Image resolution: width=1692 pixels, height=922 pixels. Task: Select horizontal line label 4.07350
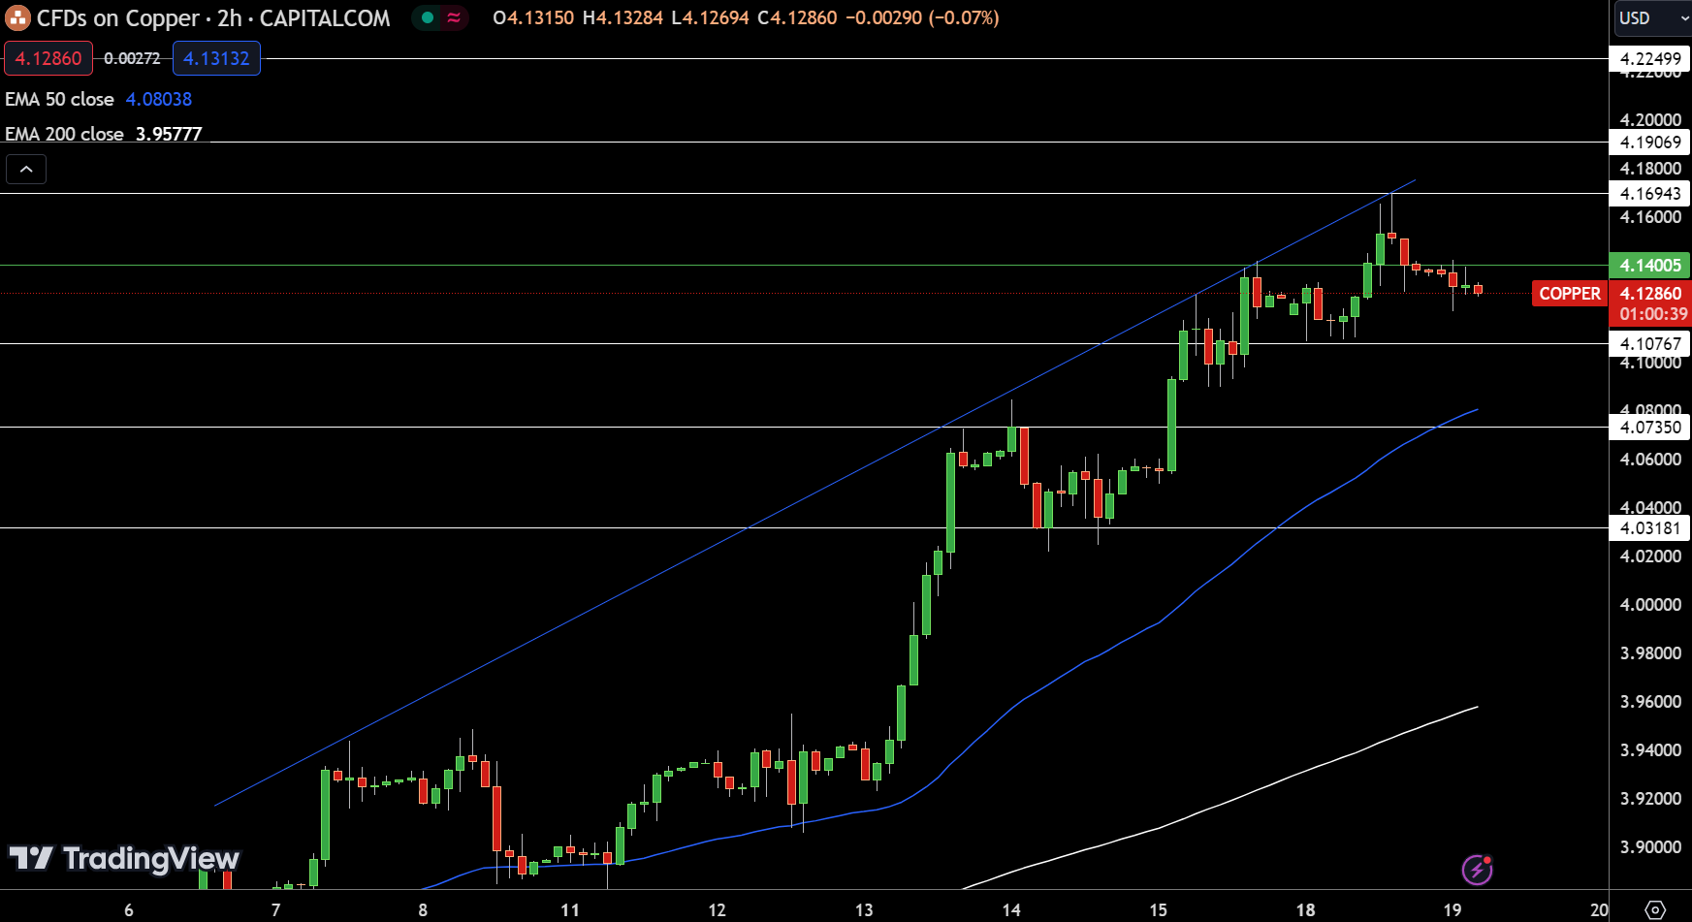[x=1650, y=427]
